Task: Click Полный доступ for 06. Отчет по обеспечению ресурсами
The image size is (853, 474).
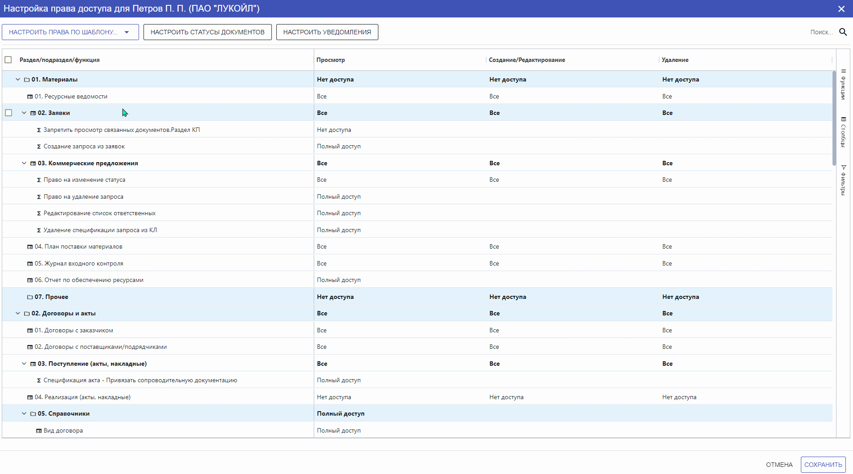Action: click(x=339, y=280)
